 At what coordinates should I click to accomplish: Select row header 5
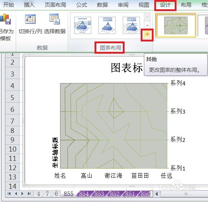point(12,98)
